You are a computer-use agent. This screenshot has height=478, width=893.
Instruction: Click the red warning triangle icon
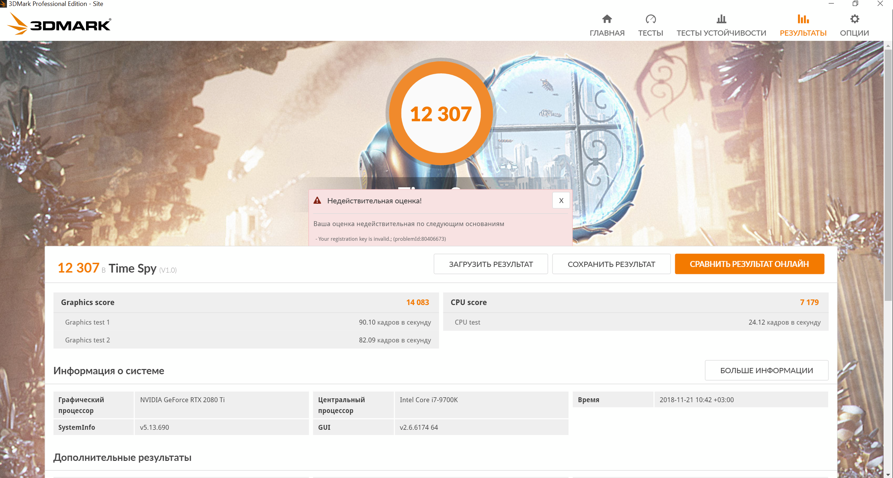pos(317,201)
